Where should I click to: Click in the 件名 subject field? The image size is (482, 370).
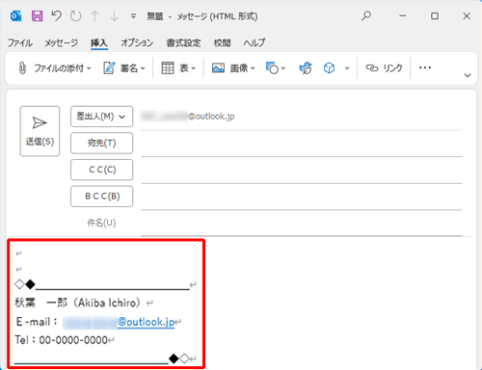pos(302,225)
